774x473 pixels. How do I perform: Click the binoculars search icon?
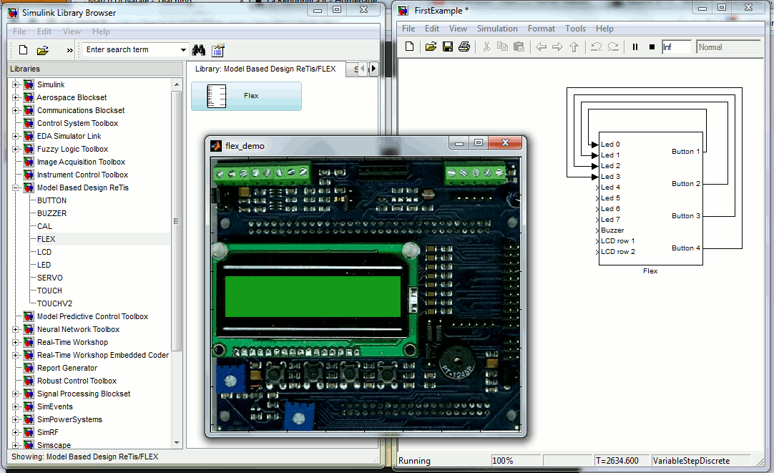[x=198, y=50]
